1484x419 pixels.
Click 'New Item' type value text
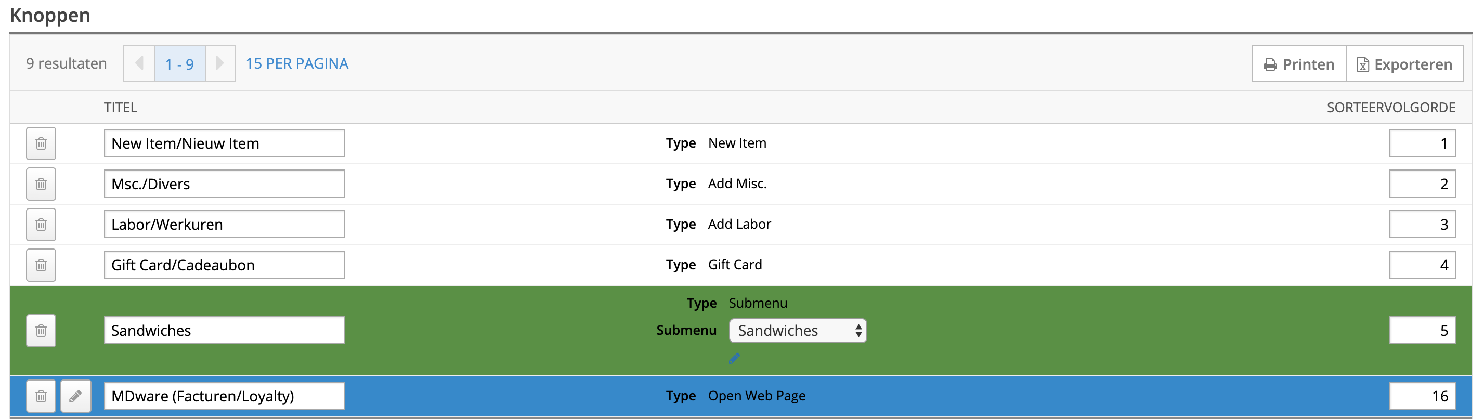click(x=737, y=143)
